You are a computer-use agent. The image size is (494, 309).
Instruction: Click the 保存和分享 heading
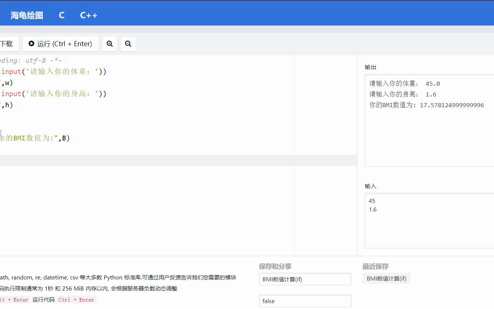click(x=275, y=266)
